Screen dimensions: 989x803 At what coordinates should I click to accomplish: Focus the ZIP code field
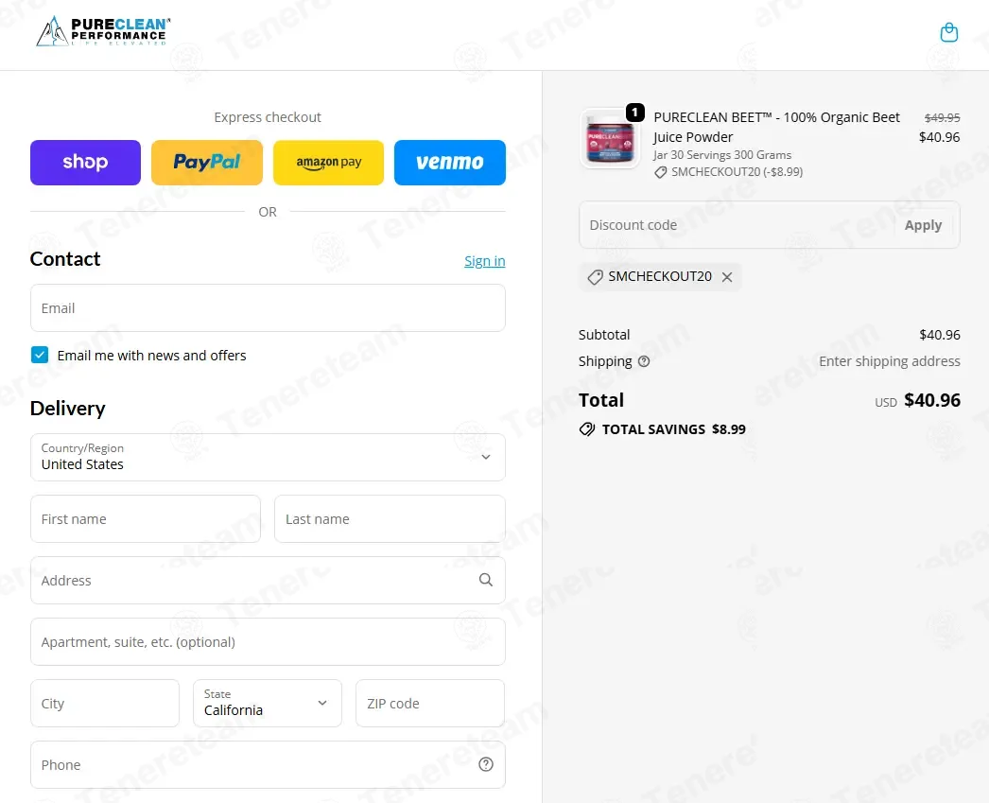430,703
